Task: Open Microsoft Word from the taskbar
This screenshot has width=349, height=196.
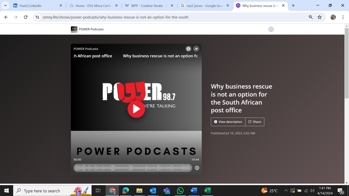Action: [x=194, y=191]
